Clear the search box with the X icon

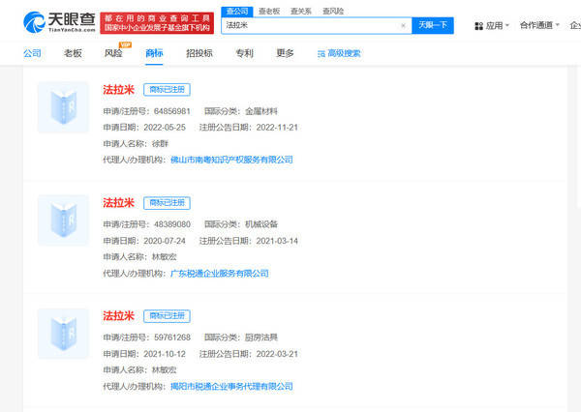click(x=403, y=25)
